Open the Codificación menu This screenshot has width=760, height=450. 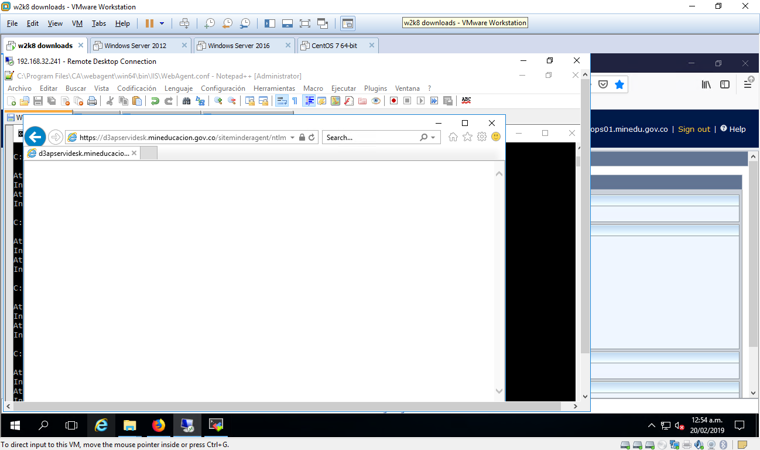pos(136,88)
